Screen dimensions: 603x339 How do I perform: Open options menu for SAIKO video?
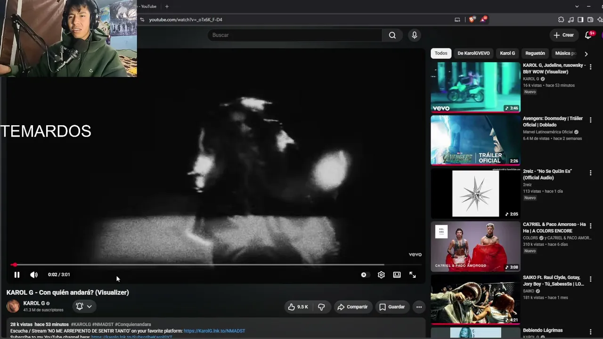tap(590, 279)
